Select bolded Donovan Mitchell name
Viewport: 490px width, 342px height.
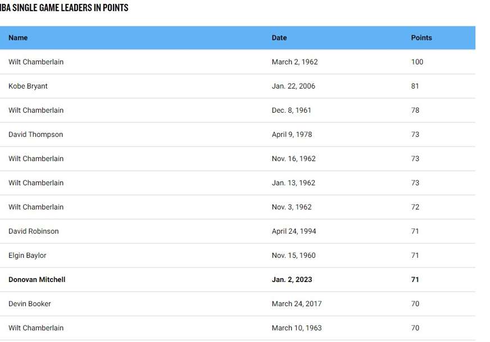(x=37, y=279)
